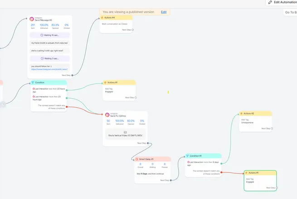Open the Edit link in published version banner
The width and height of the screenshot is (297, 199).
(x=164, y=12)
